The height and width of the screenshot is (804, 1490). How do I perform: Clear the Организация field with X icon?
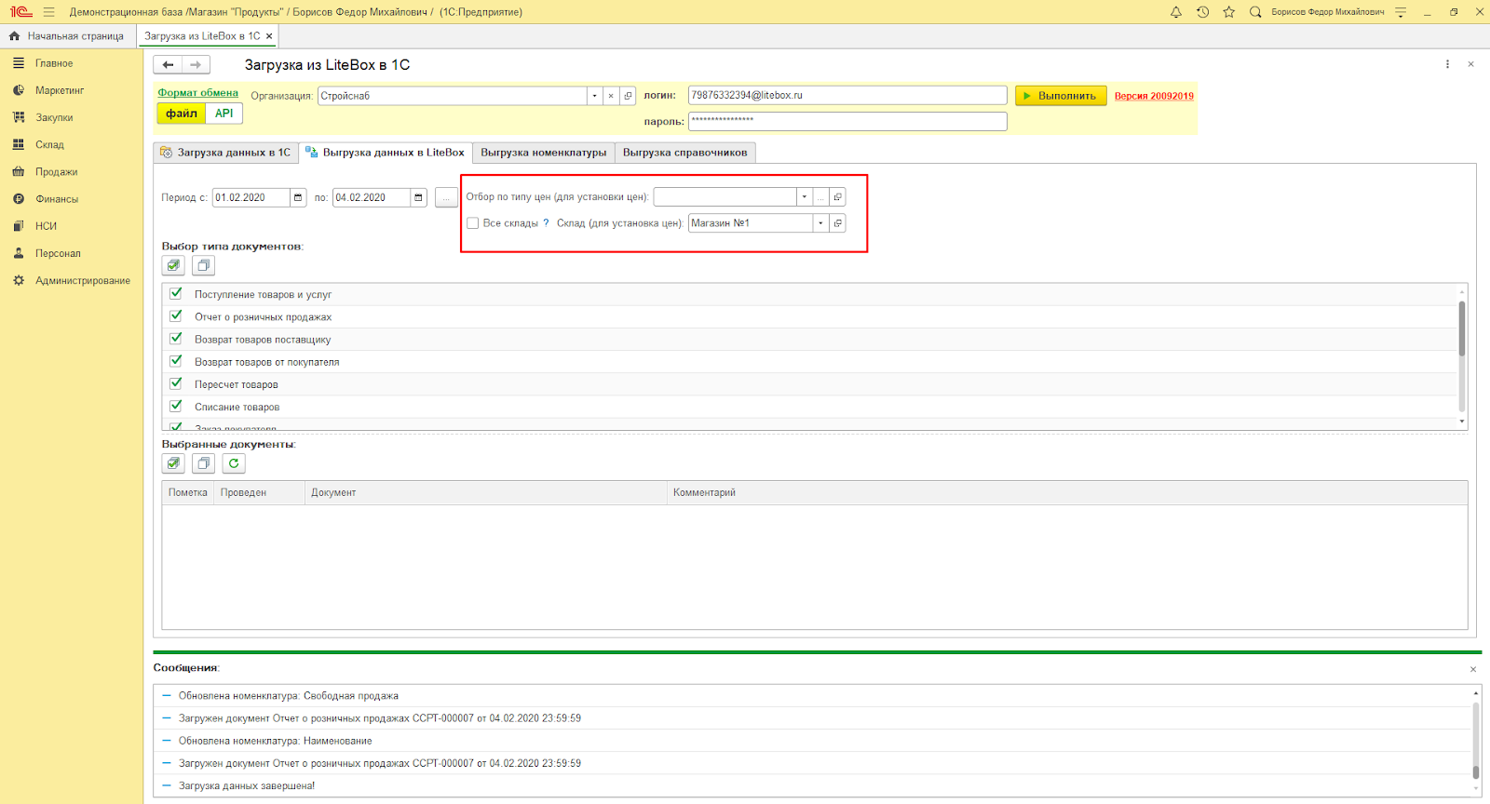coord(611,96)
